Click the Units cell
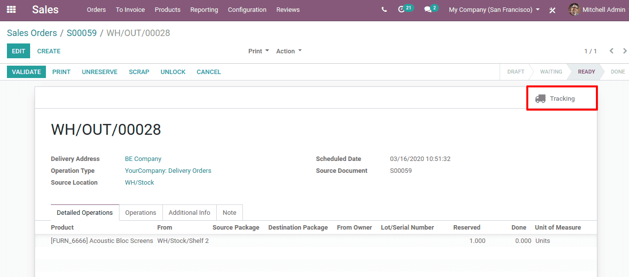Screen dimensions: 629x277 click(x=543, y=241)
